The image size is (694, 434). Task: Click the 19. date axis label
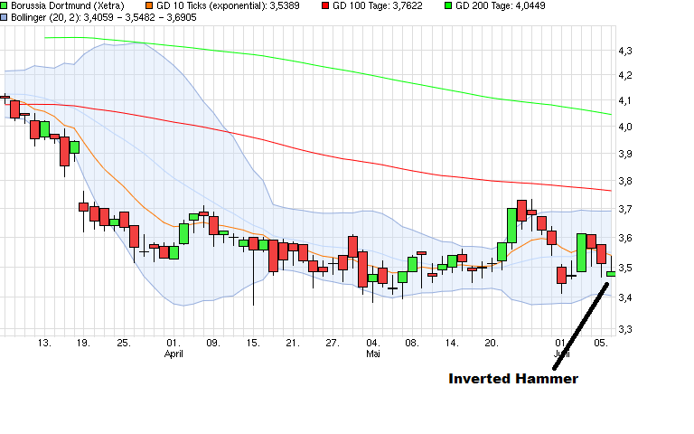coord(83,344)
